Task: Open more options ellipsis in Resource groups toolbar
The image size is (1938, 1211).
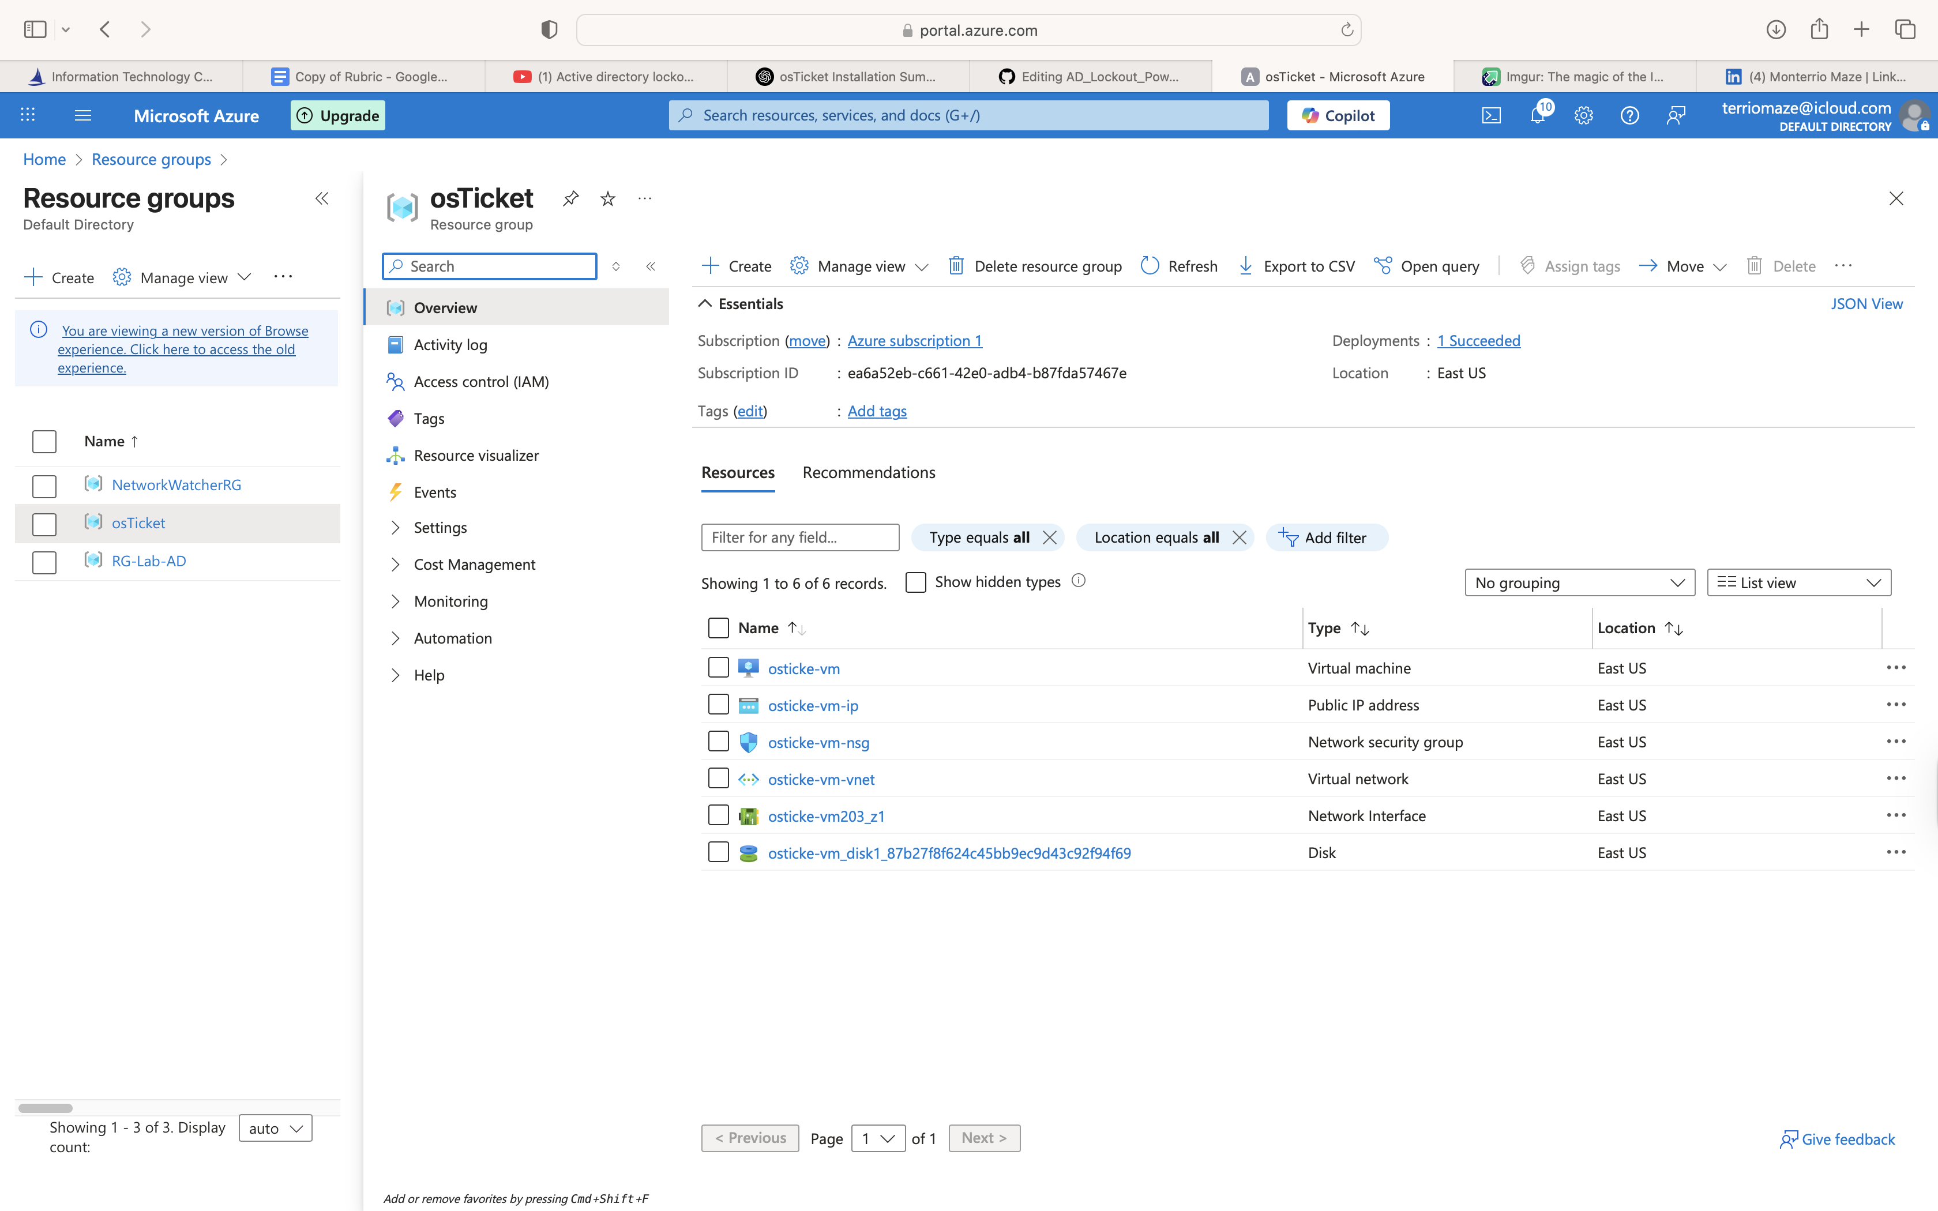Action: tap(283, 277)
